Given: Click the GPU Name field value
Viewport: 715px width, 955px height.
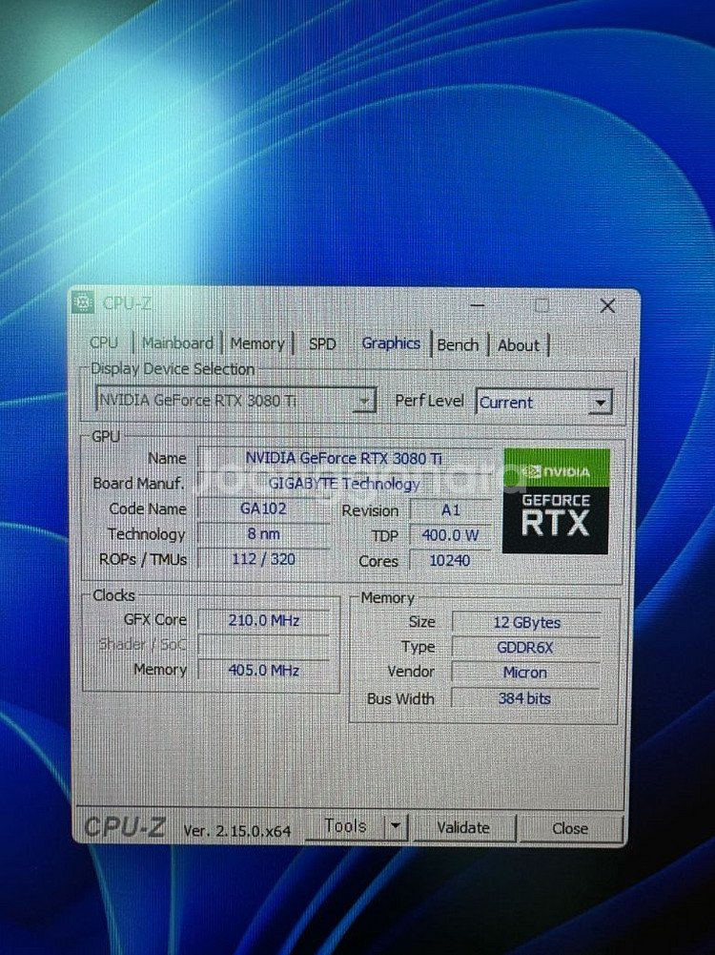Looking at the screenshot, I should click(x=344, y=458).
